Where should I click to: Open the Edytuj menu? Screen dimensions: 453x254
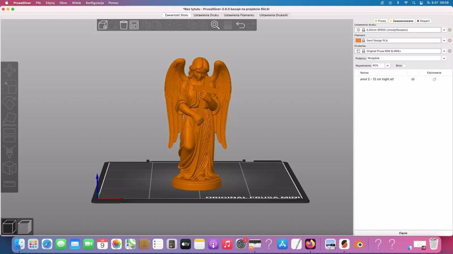pyautogui.click(x=50, y=3)
